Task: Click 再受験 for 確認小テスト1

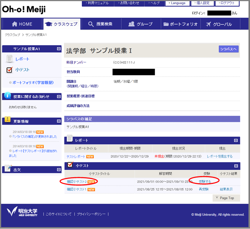Action: click(203, 189)
